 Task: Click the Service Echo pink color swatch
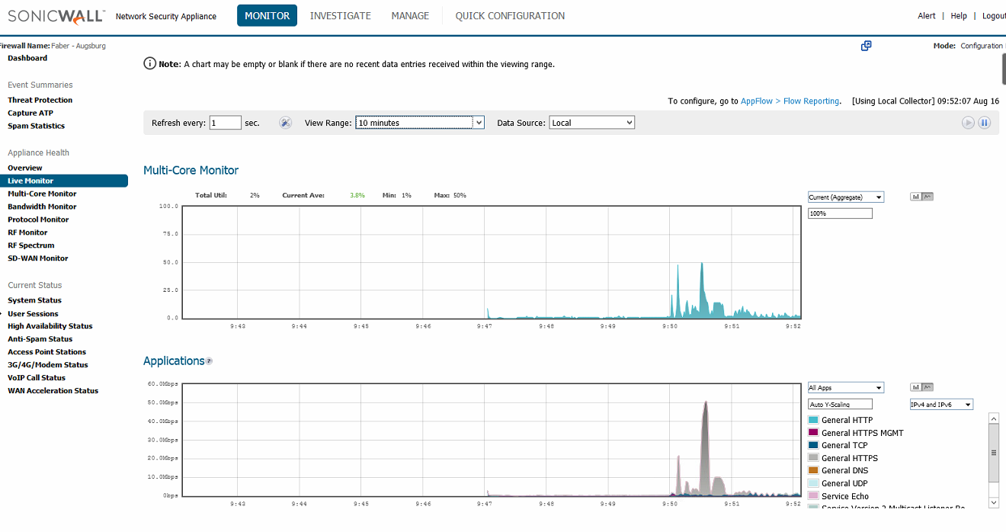point(813,496)
